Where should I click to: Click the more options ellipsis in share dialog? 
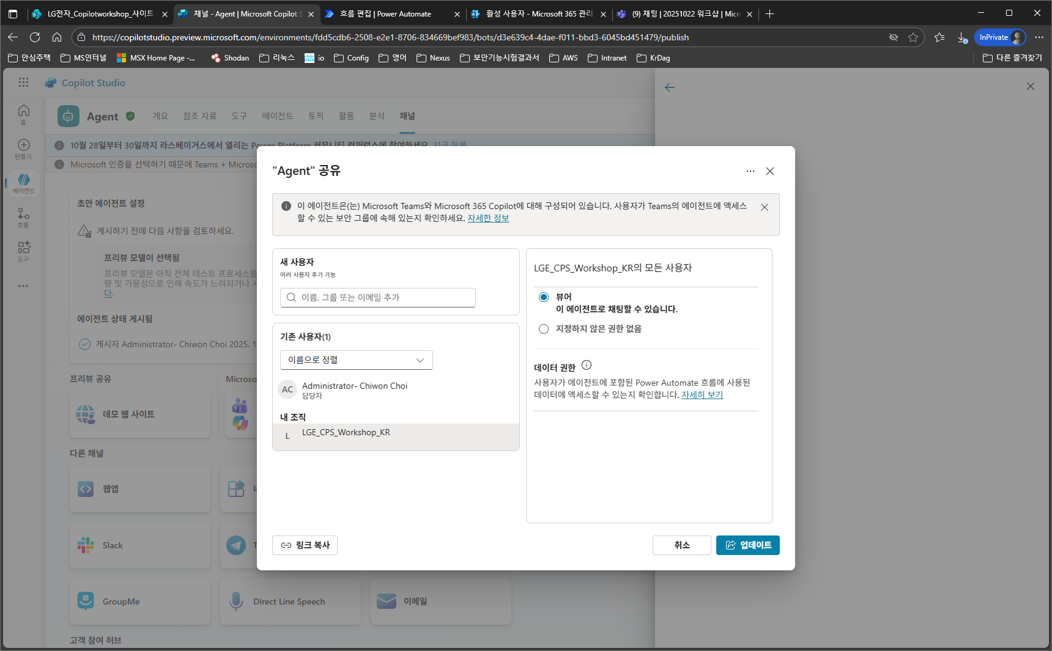750,171
